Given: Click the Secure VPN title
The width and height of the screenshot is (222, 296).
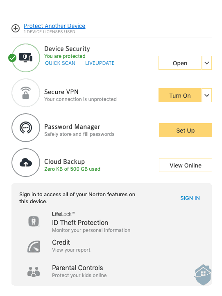Looking at the screenshot, I should 61,92.
